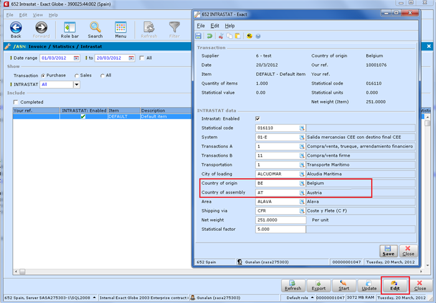Click the Item column header
The height and width of the screenshot is (303, 436).
[124, 110]
